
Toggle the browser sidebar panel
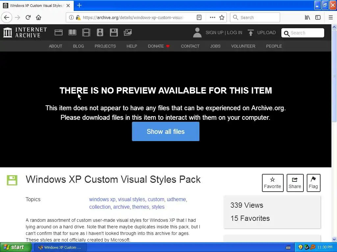click(318, 17)
